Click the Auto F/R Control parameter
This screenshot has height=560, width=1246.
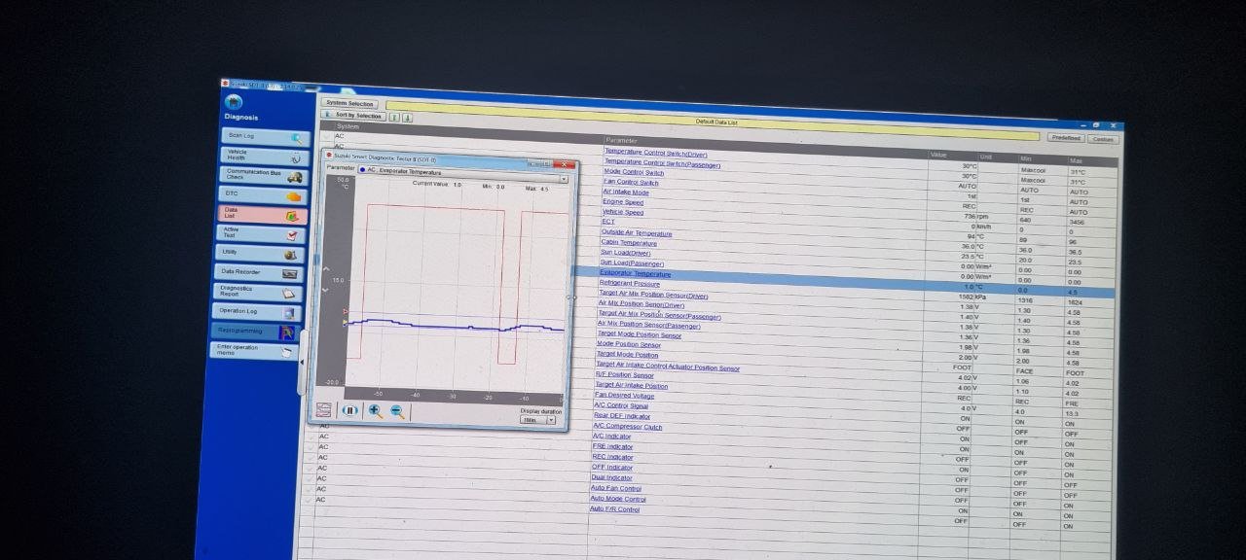[x=614, y=509]
